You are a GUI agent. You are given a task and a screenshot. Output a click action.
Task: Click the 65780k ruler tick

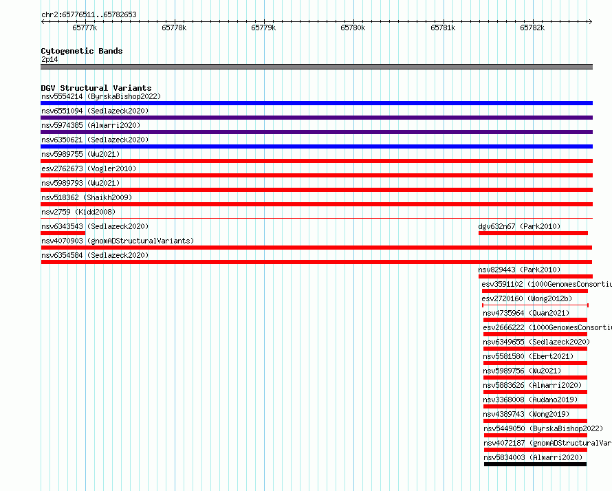pos(353,28)
